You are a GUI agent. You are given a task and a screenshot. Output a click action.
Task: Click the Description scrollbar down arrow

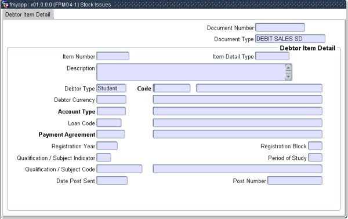click(288, 76)
